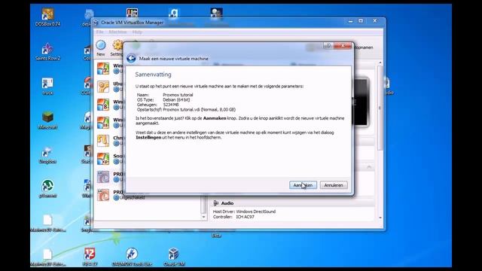Open the DOSBox 0.74 desktop shortcut
482x271 pixels.
pyautogui.click(x=47, y=17)
